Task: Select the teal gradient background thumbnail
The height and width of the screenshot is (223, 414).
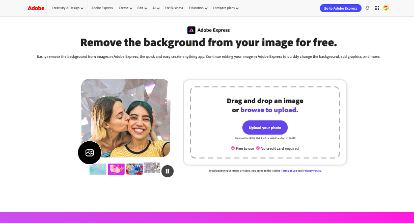Action: click(x=98, y=169)
